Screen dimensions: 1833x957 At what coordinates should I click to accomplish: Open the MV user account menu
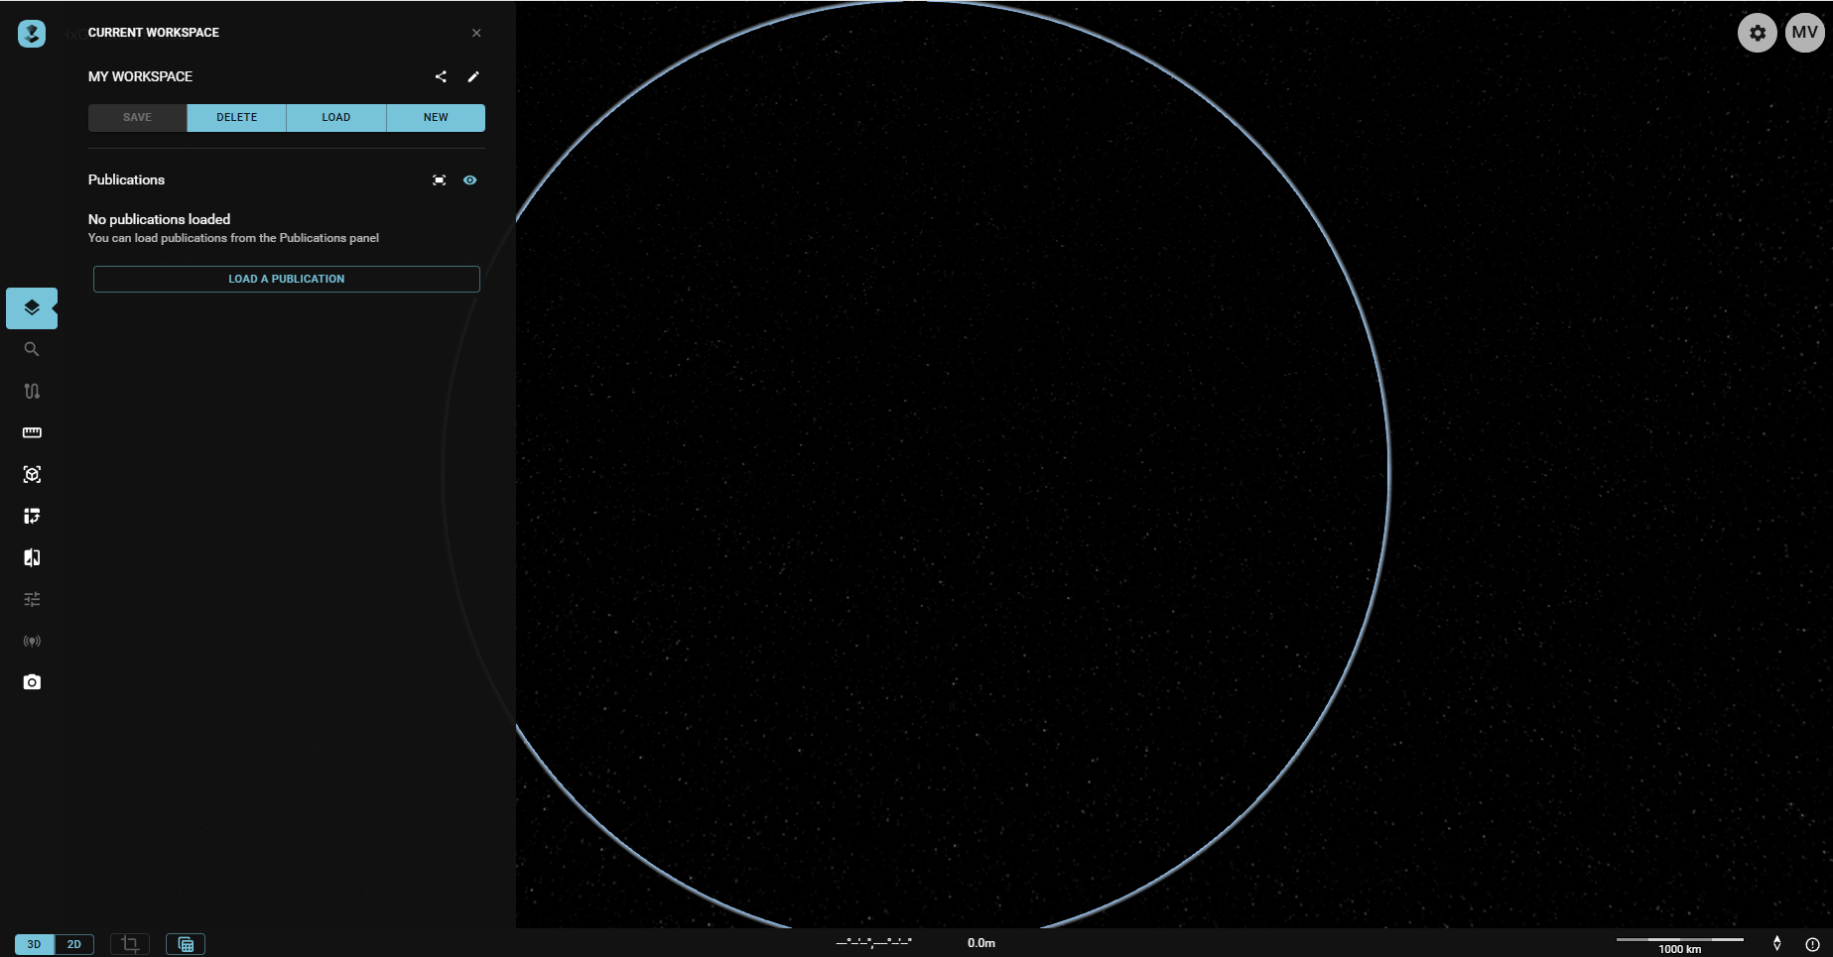1804,33
